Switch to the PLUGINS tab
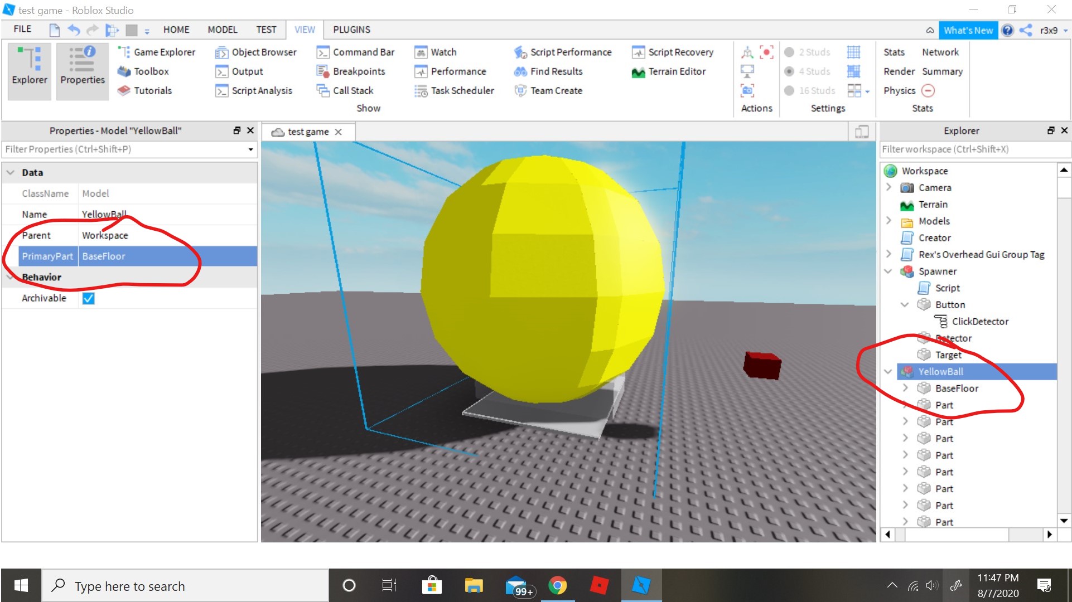 click(x=351, y=30)
